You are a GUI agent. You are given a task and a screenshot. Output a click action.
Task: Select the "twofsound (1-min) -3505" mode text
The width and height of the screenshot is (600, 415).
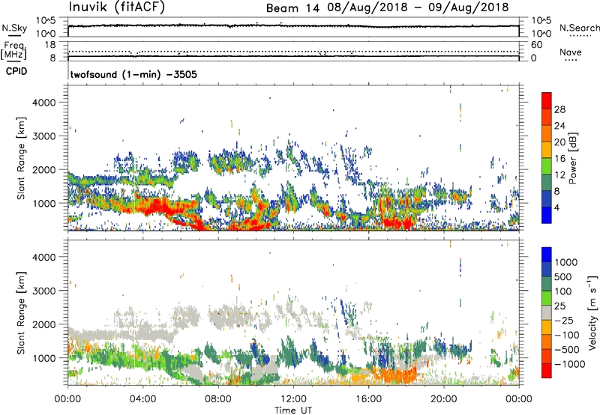[133, 74]
